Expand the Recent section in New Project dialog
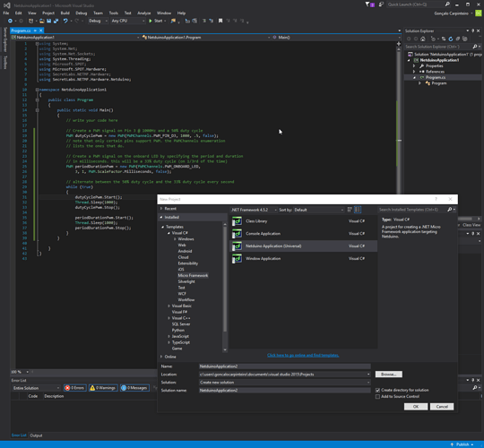 pyautogui.click(x=161, y=209)
